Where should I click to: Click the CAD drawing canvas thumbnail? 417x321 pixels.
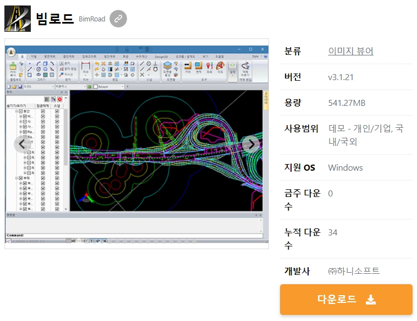166,151
